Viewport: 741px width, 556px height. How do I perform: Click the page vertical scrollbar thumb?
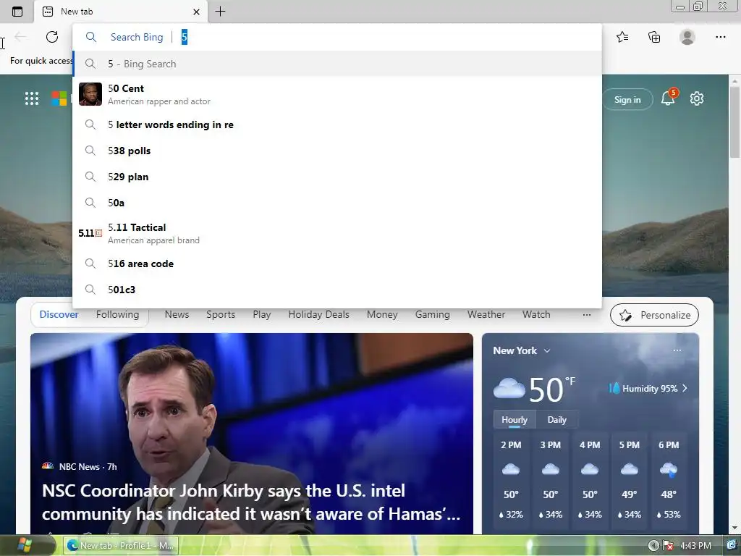[x=734, y=122]
